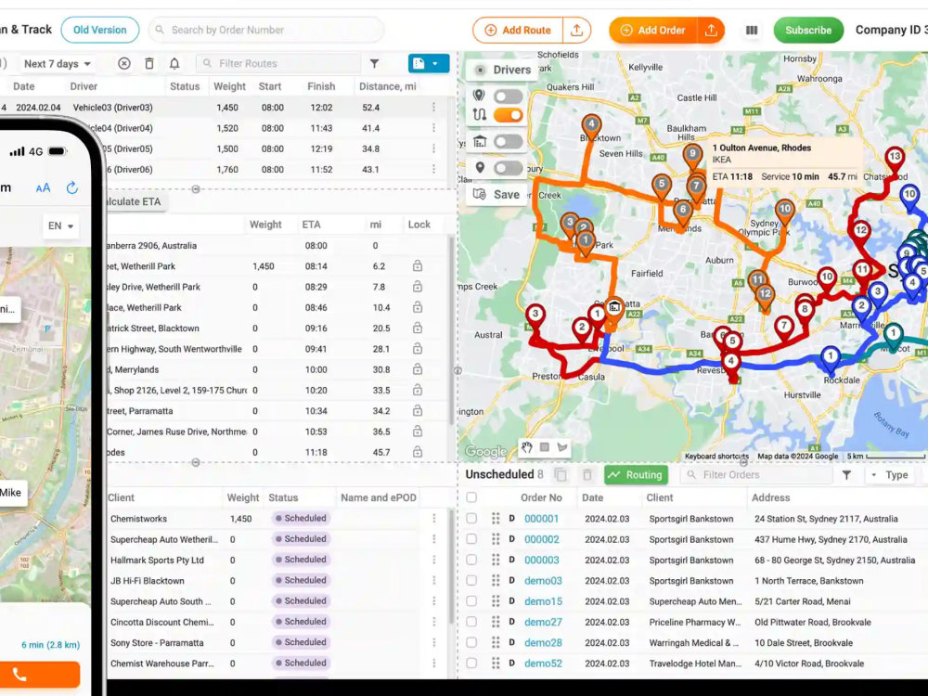The width and height of the screenshot is (928, 696).
Task: Click the Scheduled status for Chemistworks
Action: click(x=301, y=519)
